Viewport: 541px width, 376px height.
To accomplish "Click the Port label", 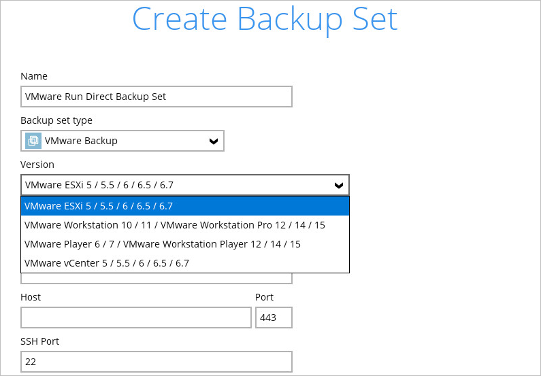I will tap(264, 297).
